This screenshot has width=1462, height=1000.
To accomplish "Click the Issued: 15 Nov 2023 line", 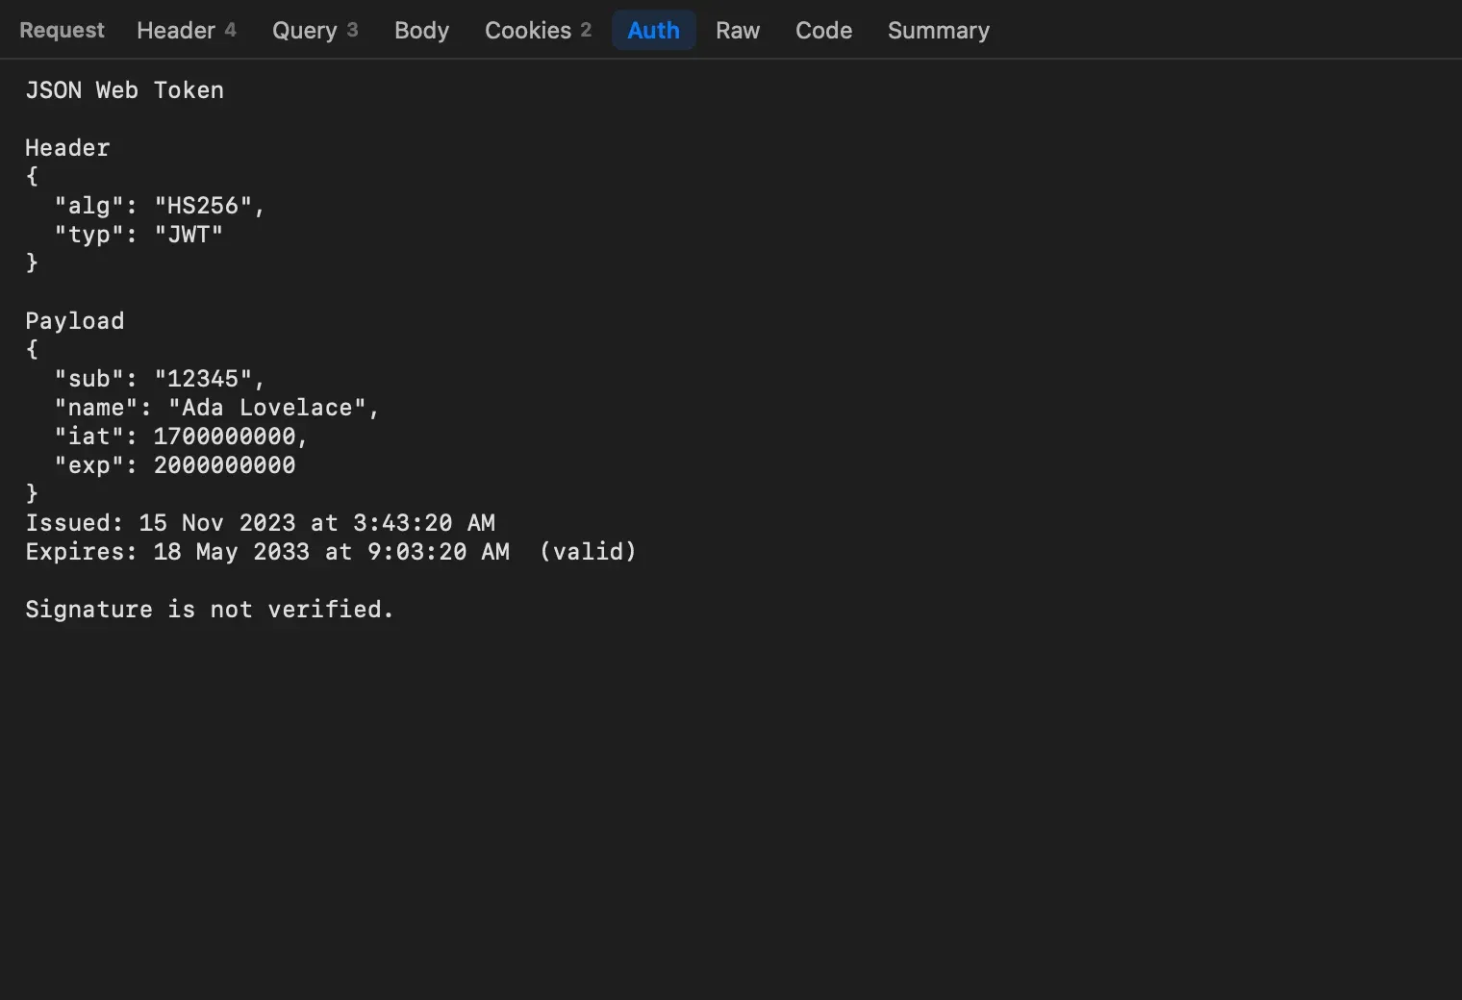I will 260,523.
